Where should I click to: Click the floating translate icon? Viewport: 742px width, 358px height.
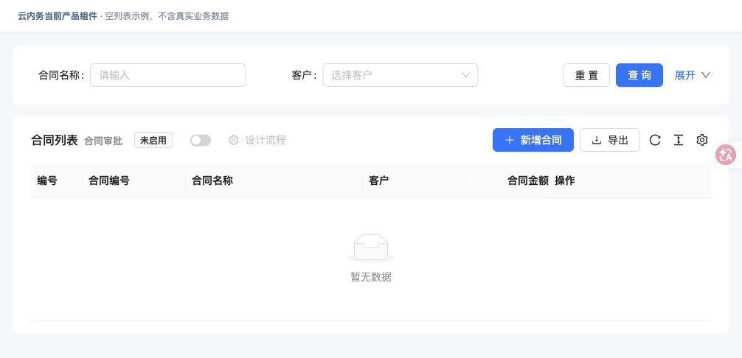tap(726, 155)
